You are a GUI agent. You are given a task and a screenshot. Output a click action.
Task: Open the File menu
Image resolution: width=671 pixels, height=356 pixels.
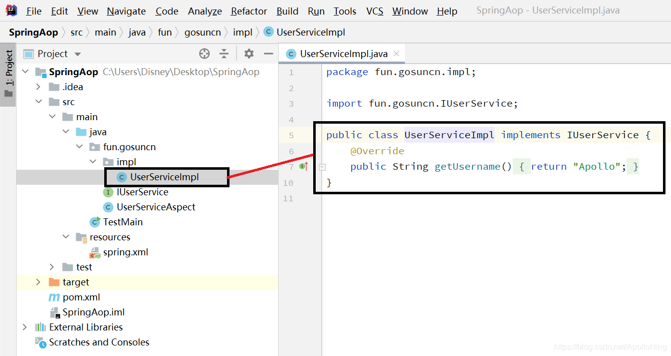click(x=34, y=11)
